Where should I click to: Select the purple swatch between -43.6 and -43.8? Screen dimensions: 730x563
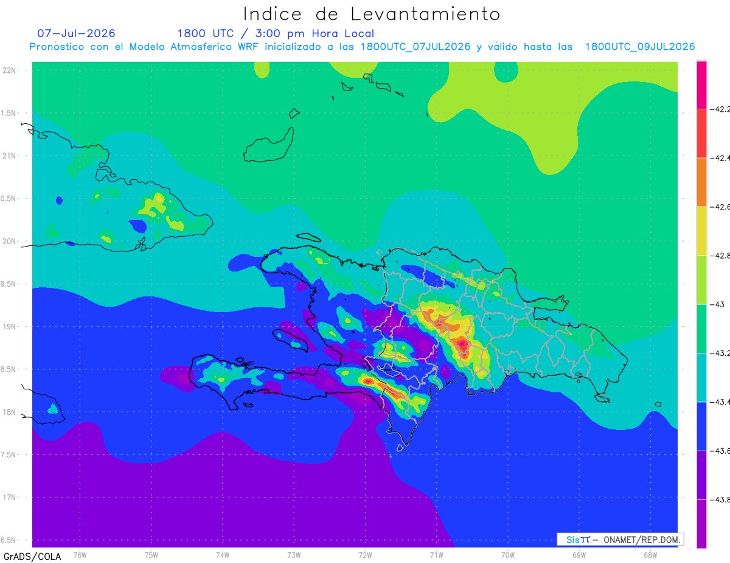point(701,475)
